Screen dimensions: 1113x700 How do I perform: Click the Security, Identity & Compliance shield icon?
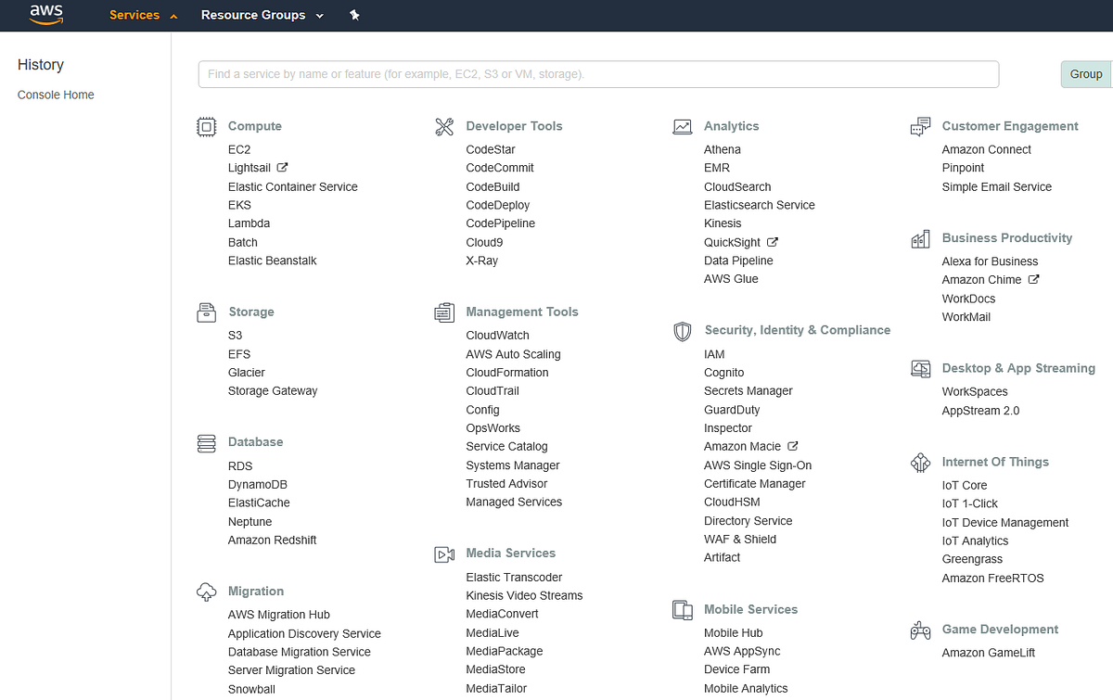(683, 331)
